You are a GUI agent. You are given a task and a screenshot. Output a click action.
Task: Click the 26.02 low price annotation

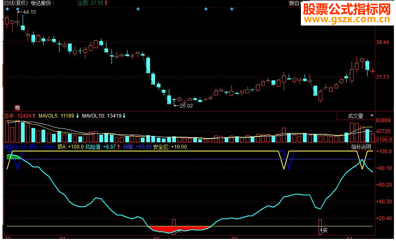coord(186,106)
